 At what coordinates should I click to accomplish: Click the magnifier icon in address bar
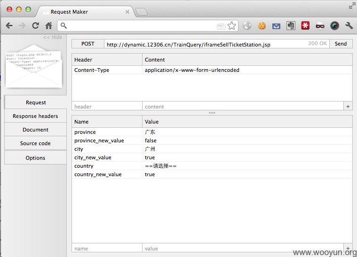point(64,26)
